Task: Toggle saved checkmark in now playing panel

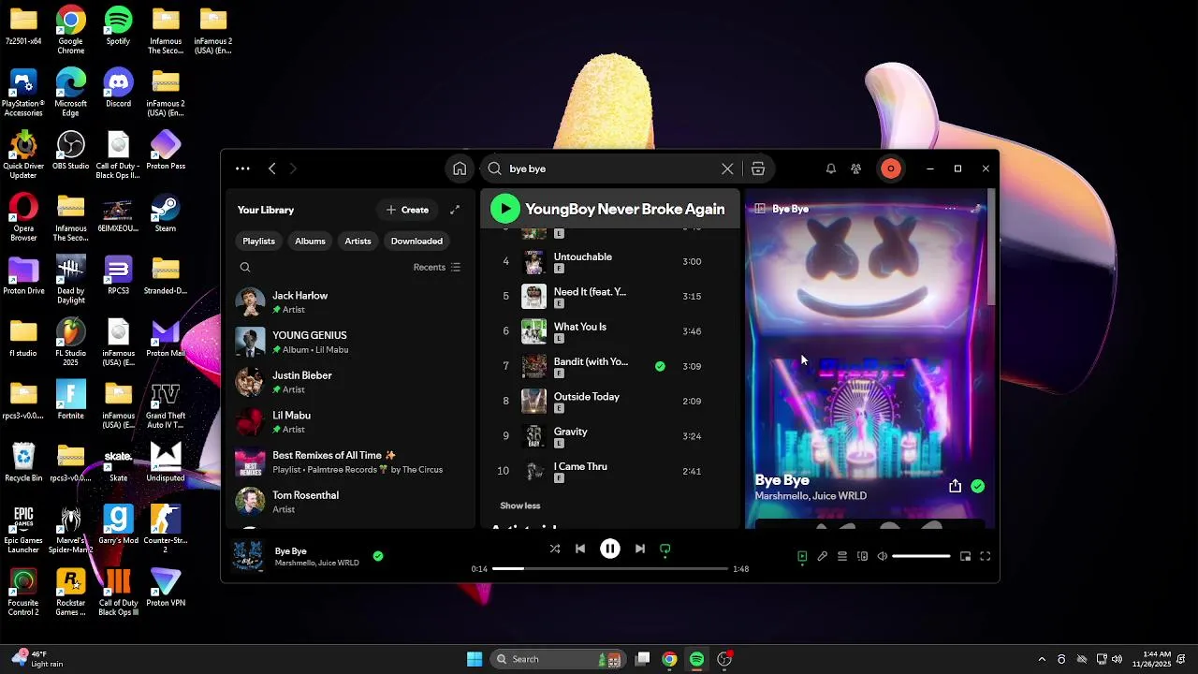Action: 978,487
